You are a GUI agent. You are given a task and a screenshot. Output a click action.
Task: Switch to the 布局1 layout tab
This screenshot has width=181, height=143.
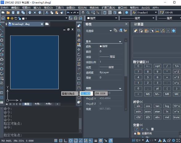37,104
